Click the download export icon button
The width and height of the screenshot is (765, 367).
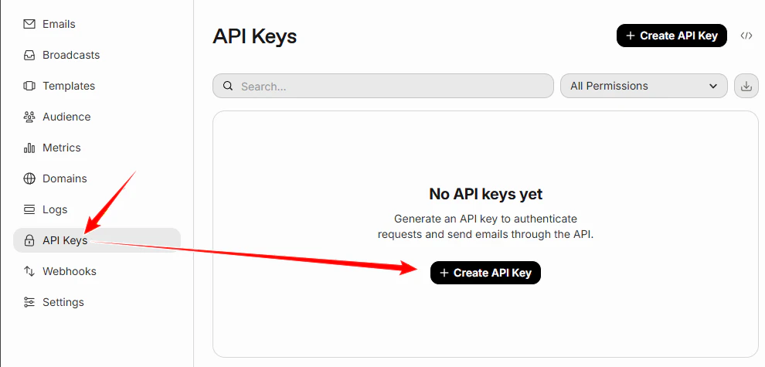click(x=746, y=86)
